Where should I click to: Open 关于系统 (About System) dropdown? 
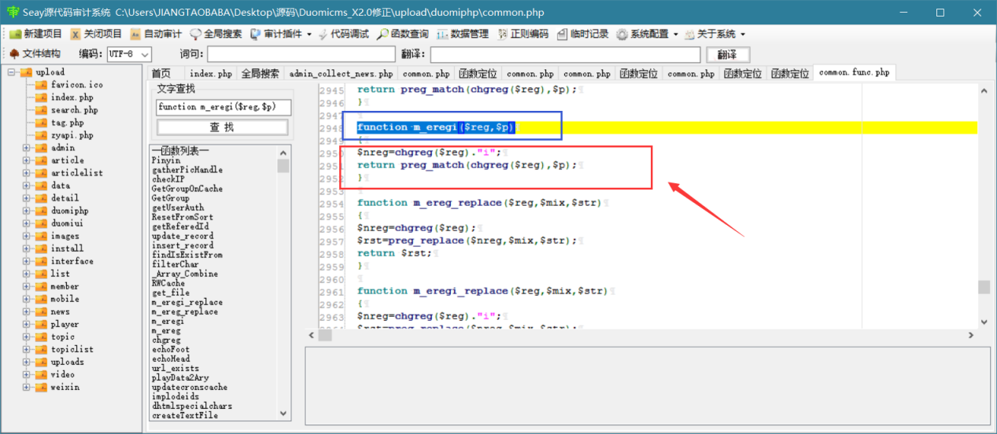(x=715, y=34)
